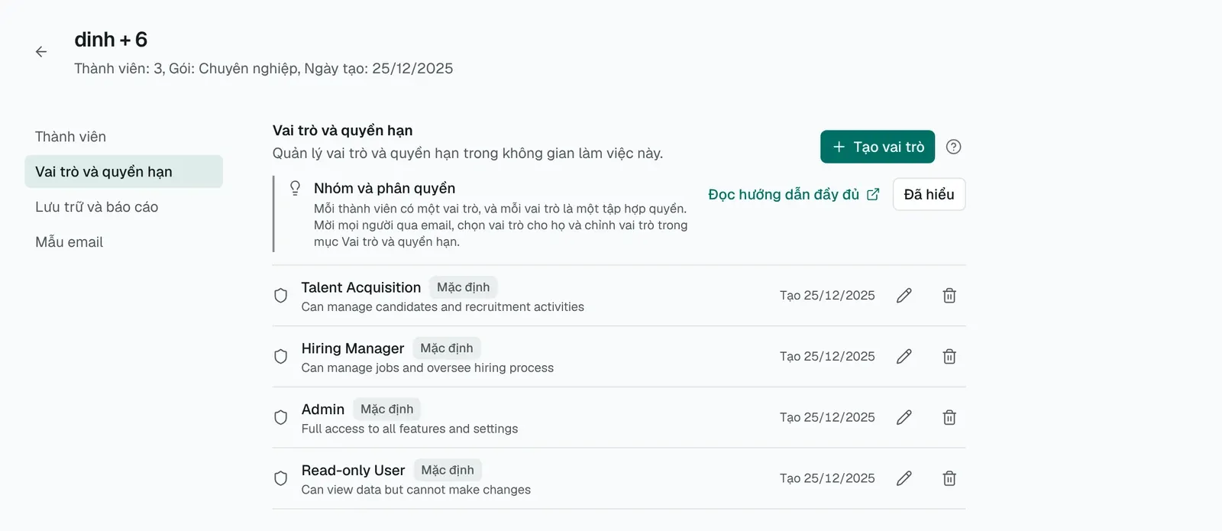Viewport: 1222px width, 531px height.
Task: Click the Hiring Manager role name
Action: point(353,348)
